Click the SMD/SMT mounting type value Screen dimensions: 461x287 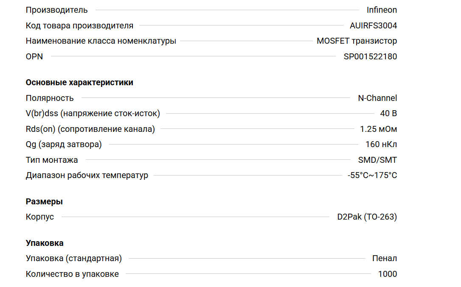(x=377, y=160)
